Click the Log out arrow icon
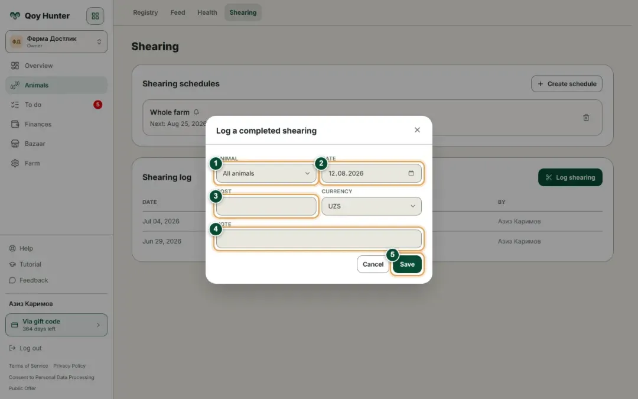 click(x=12, y=348)
